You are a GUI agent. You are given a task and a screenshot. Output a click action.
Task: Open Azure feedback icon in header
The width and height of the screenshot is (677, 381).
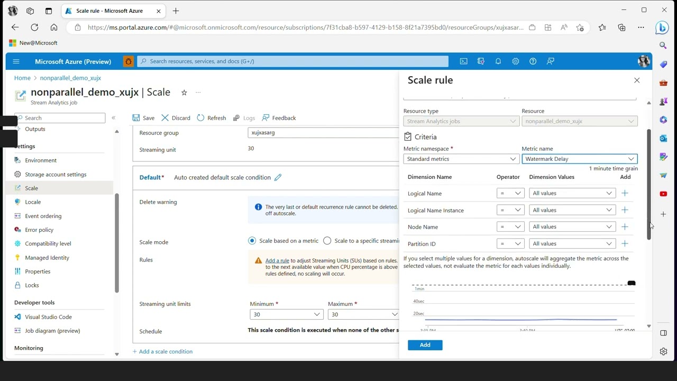551,61
